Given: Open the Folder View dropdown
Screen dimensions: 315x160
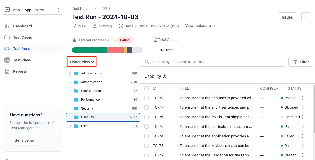Looking at the screenshot, I should (82, 62).
